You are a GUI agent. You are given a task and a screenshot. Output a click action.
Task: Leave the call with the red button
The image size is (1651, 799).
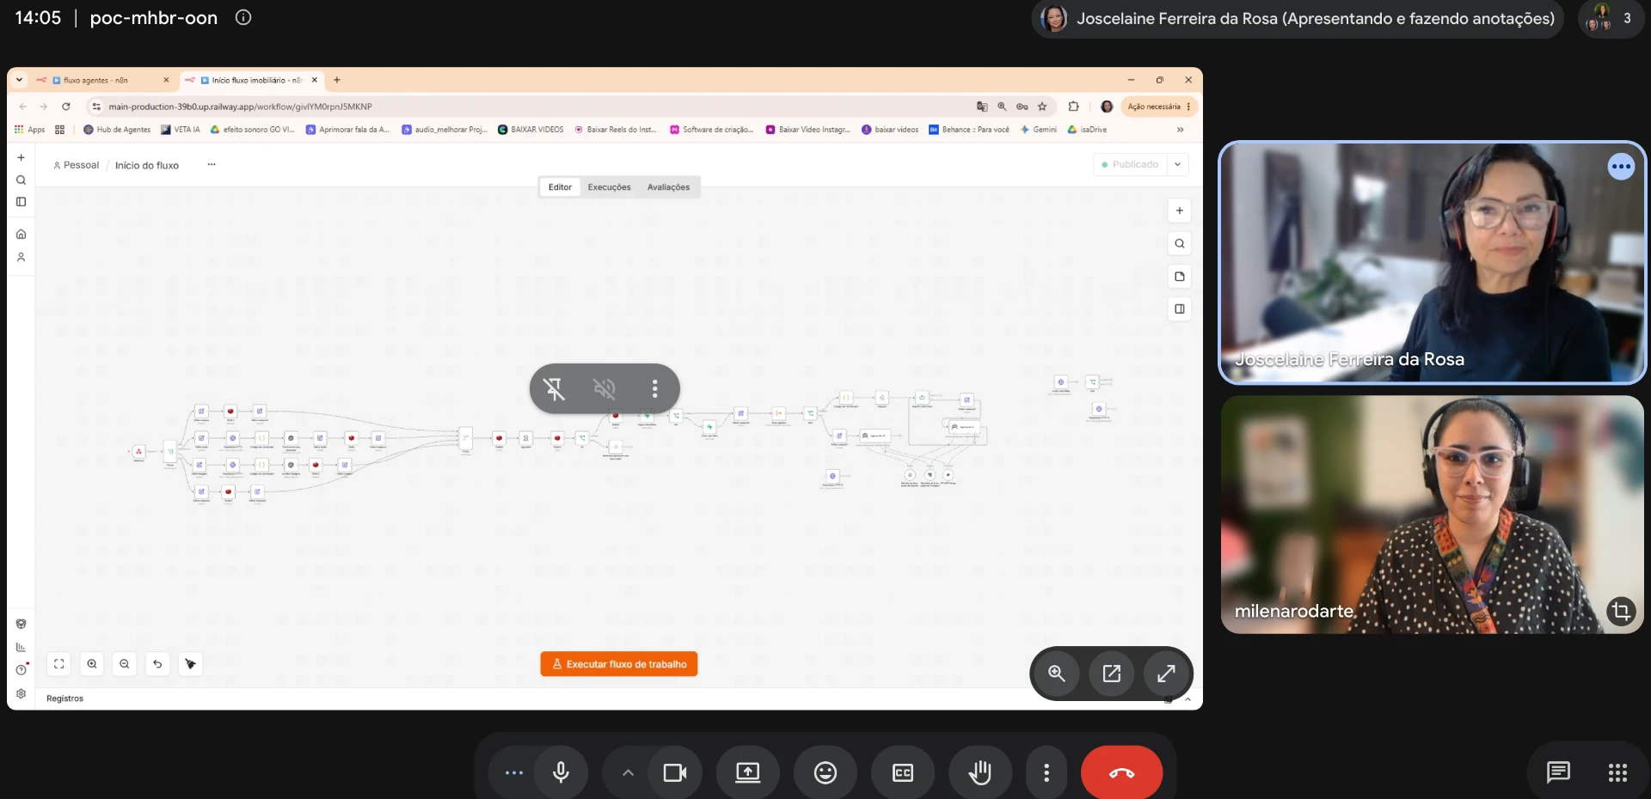pos(1121,772)
